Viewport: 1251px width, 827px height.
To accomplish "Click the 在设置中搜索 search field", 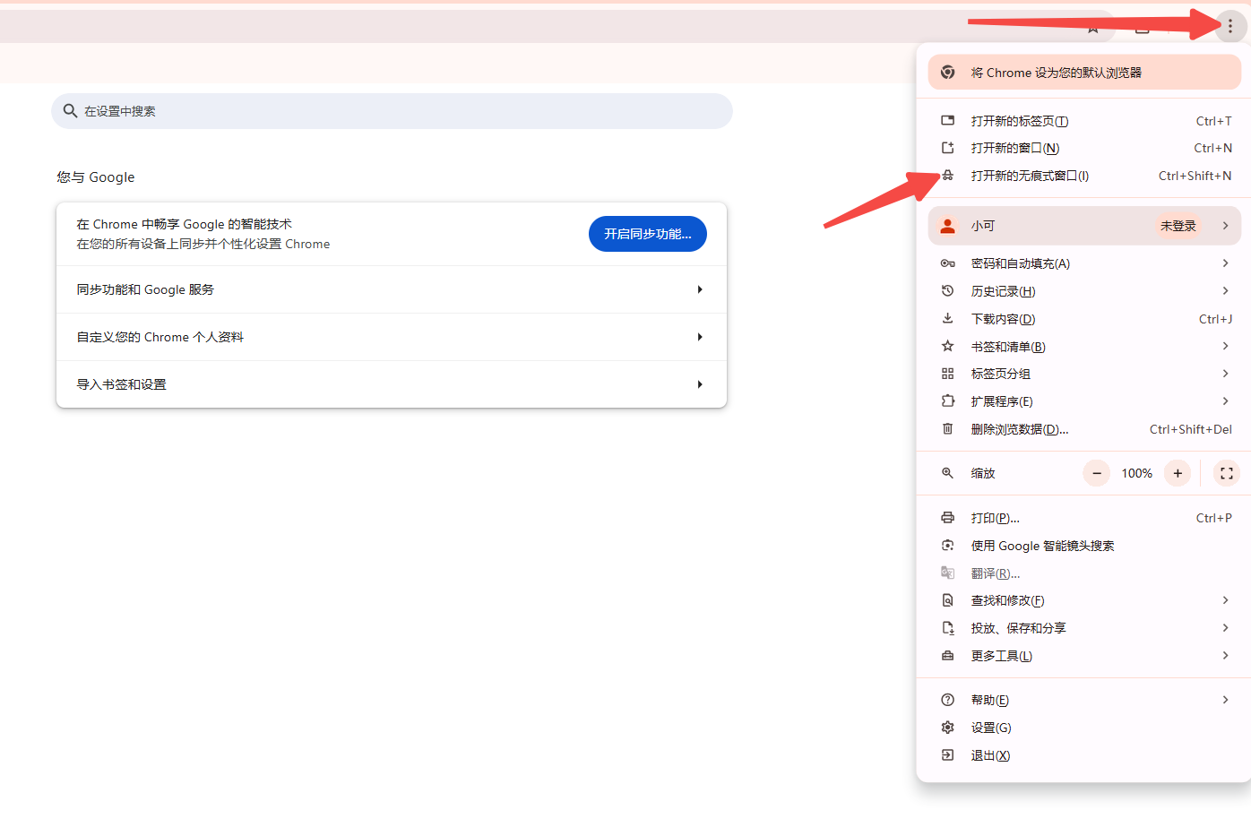I will coord(392,111).
